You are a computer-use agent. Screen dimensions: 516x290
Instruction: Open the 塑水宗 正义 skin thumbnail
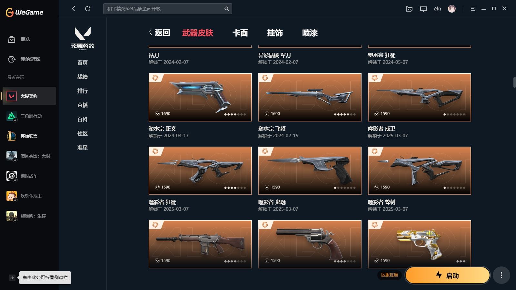click(x=200, y=97)
